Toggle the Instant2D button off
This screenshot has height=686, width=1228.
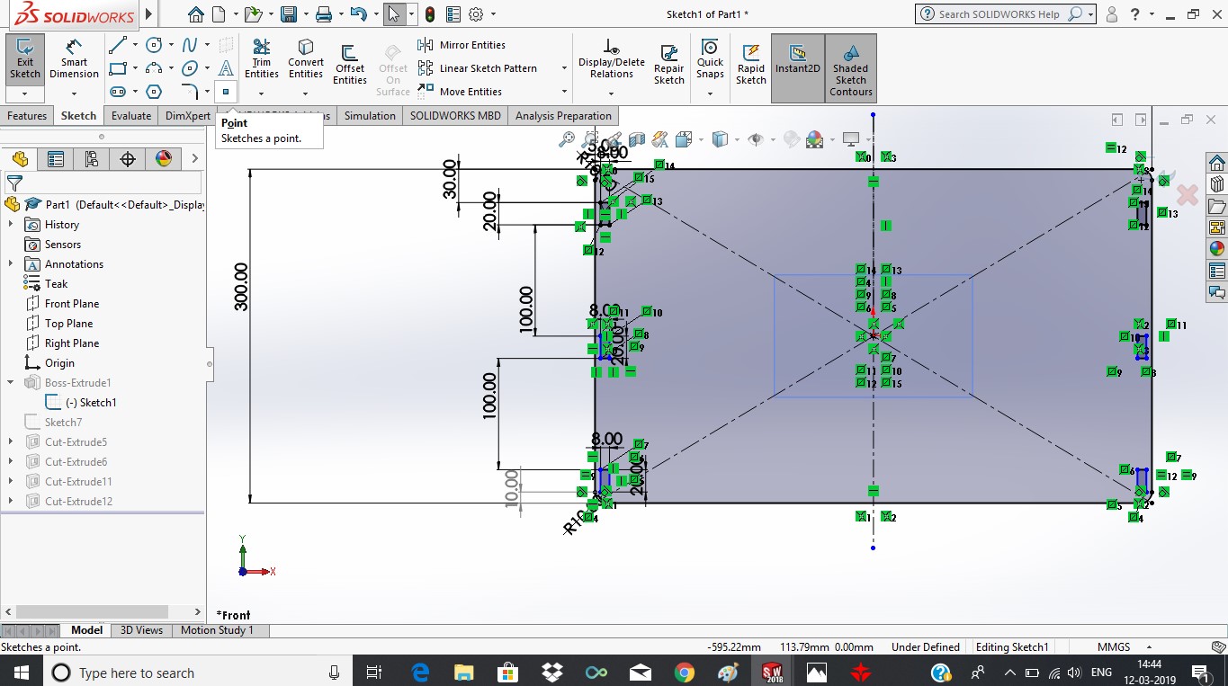(x=797, y=58)
